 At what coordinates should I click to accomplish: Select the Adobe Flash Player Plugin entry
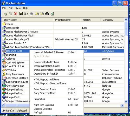[20, 36]
